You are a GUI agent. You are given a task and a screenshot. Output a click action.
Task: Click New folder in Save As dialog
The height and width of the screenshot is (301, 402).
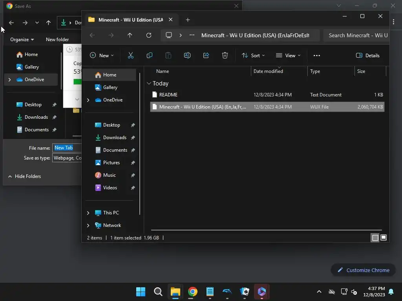pos(57,40)
